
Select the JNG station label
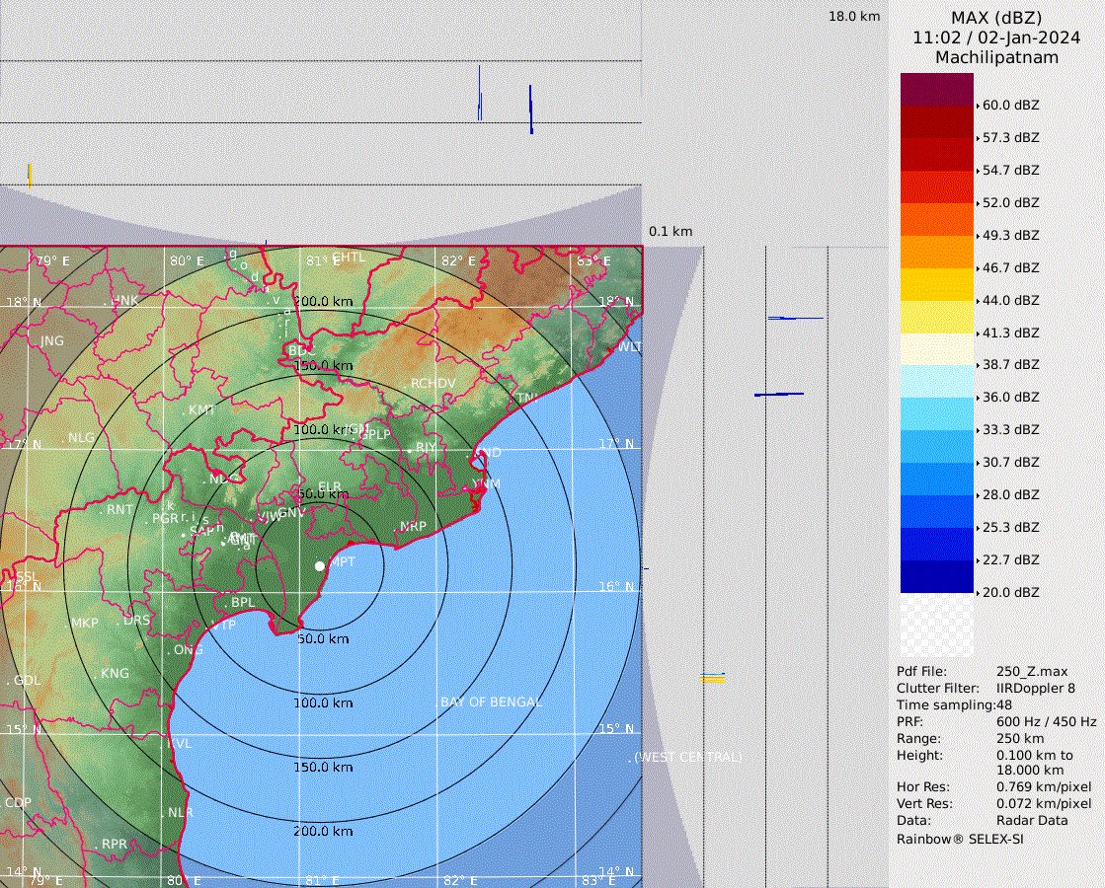pyautogui.click(x=52, y=340)
